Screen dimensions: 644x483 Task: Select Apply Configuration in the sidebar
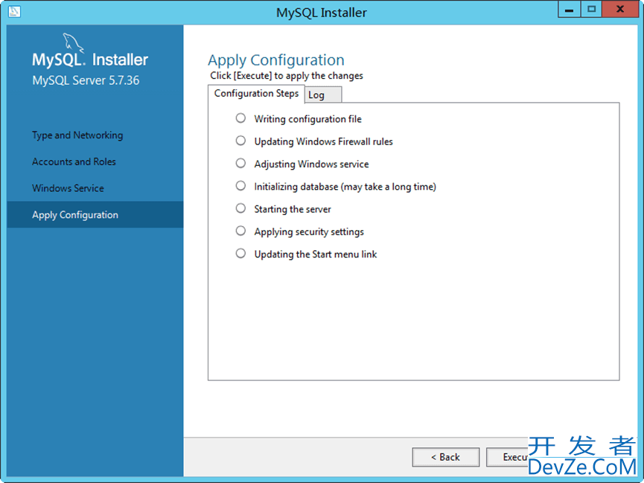coord(95,214)
